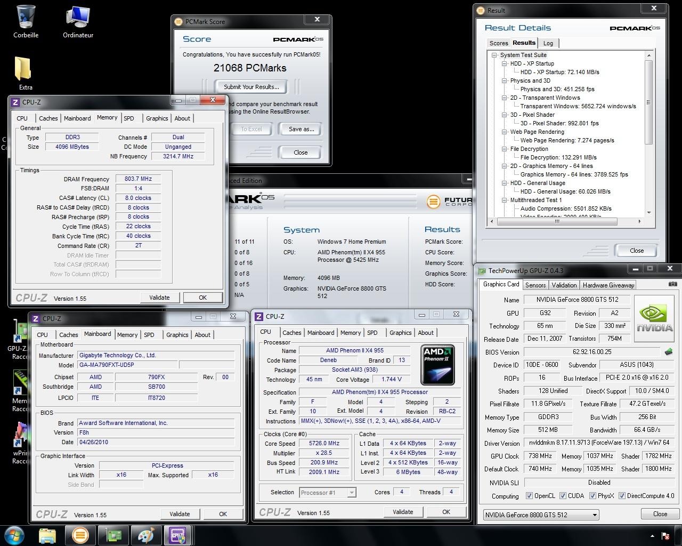Collapse the File Decryption node

pos(504,149)
